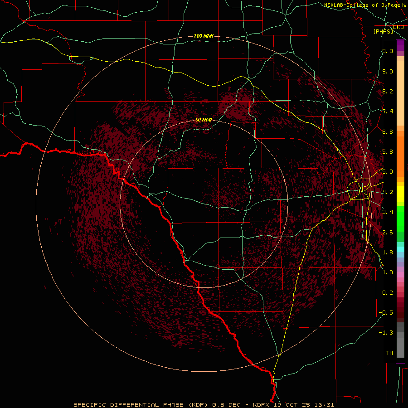Pick the pink band near 1.0
408x408 pixels.
(x=400, y=275)
